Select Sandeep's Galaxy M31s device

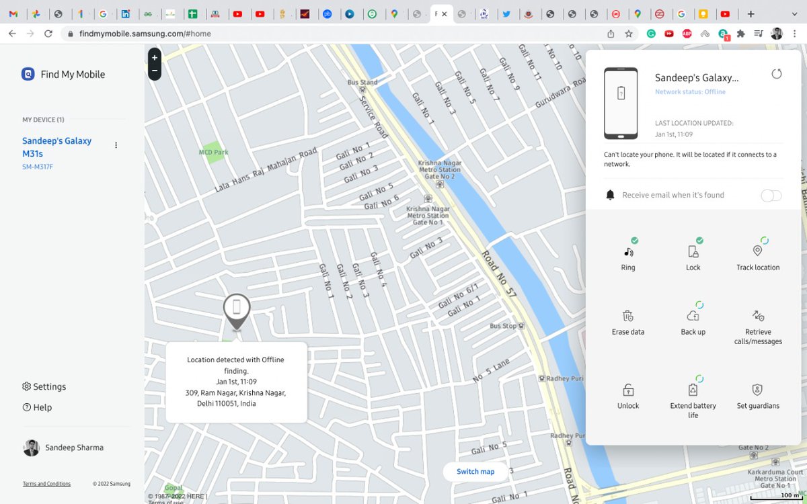[57, 147]
